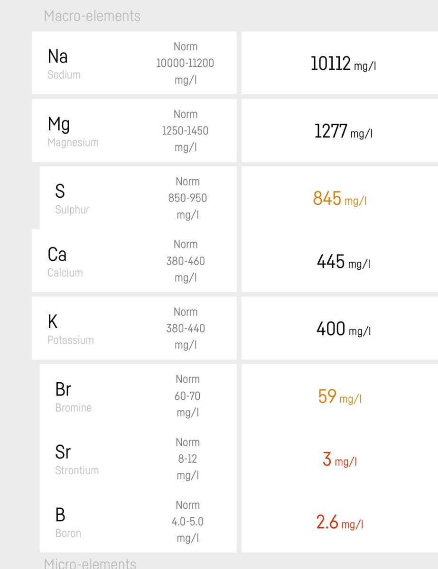The height and width of the screenshot is (569, 438).
Task: Open the Ca Calcium element row
Action: click(134, 260)
